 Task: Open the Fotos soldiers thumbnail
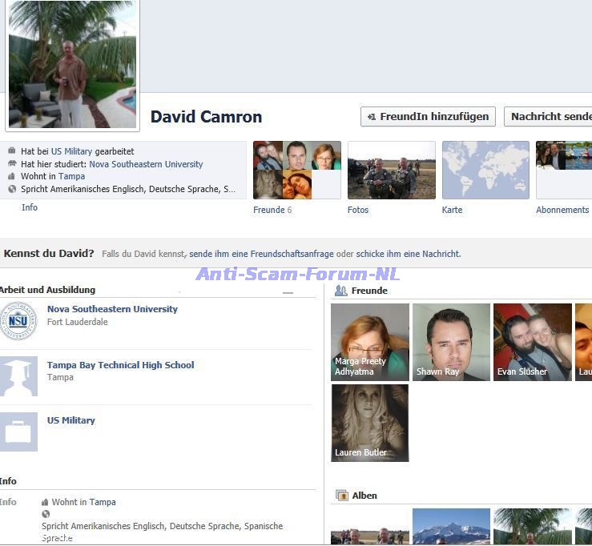click(x=391, y=170)
